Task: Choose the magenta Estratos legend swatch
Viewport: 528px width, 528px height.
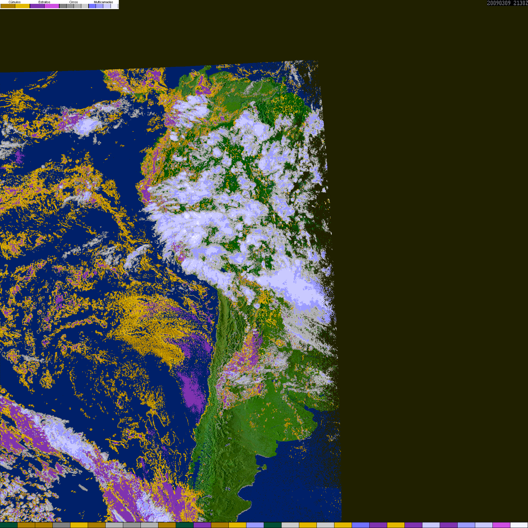Action: pyautogui.click(x=52, y=6)
